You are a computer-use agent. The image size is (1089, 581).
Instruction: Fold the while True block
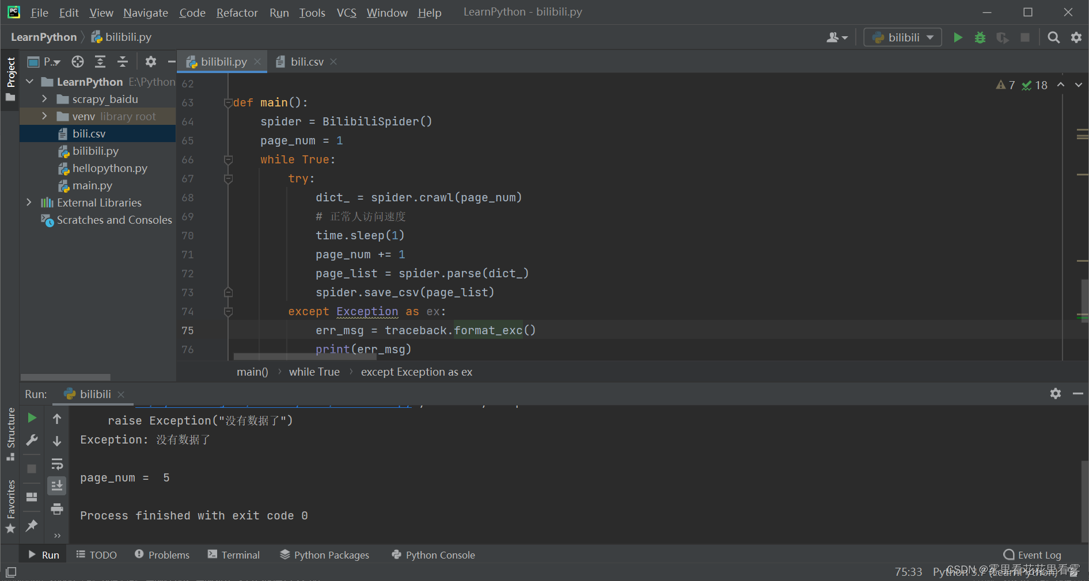(228, 160)
